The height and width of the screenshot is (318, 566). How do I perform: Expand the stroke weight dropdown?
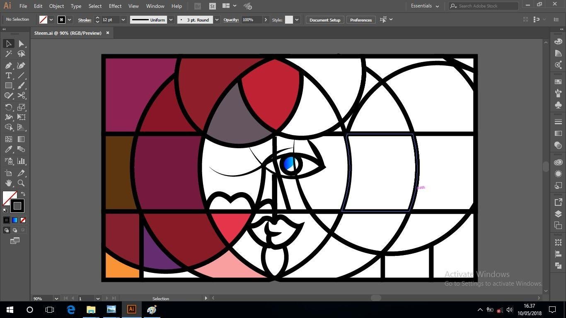[x=123, y=20]
